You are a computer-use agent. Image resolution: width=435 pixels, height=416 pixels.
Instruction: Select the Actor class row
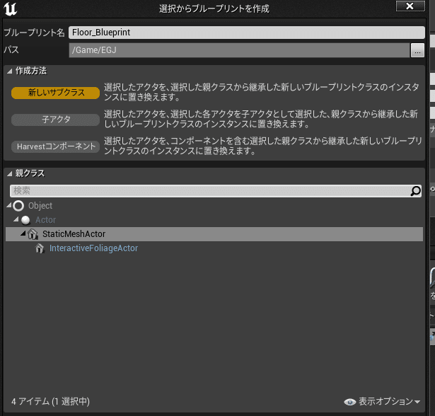coord(214,220)
